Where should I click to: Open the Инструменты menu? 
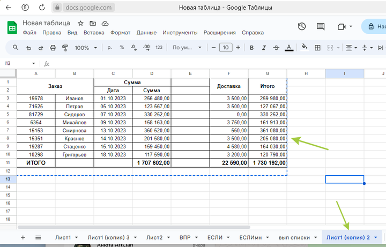(x=180, y=33)
